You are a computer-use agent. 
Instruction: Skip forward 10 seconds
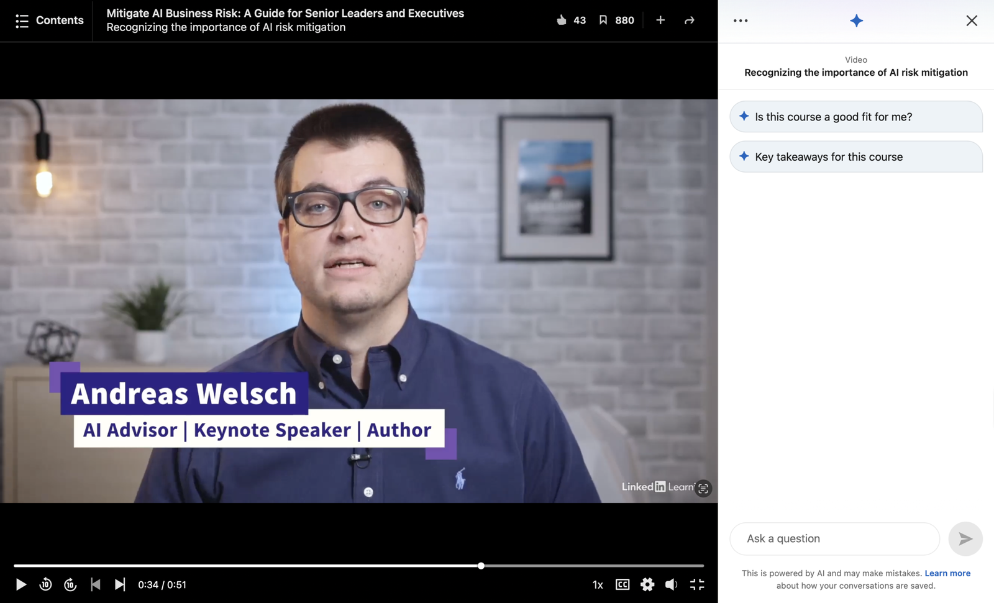point(70,584)
